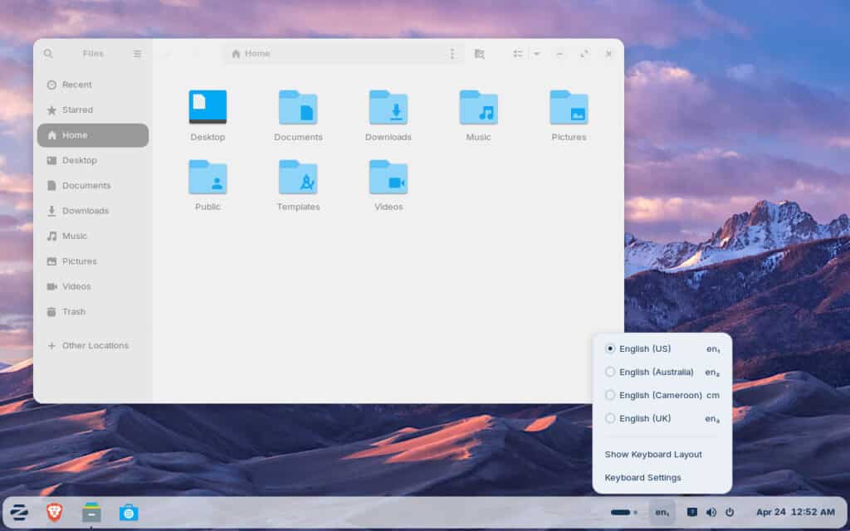Select the Desktop folder icon
This screenshot has height=531, width=850.
click(x=208, y=107)
